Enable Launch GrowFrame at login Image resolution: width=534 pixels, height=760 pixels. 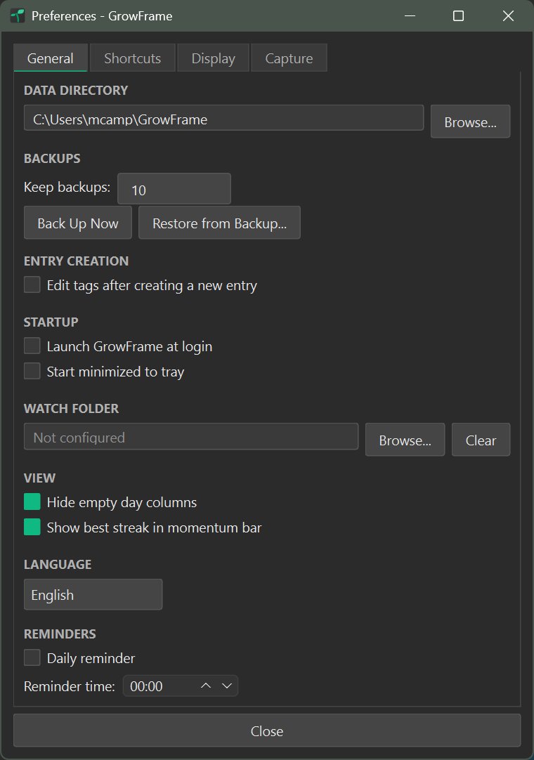pos(32,346)
